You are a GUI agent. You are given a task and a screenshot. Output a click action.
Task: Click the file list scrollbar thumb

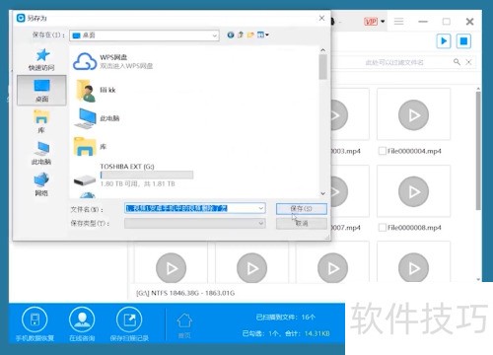[322, 67]
